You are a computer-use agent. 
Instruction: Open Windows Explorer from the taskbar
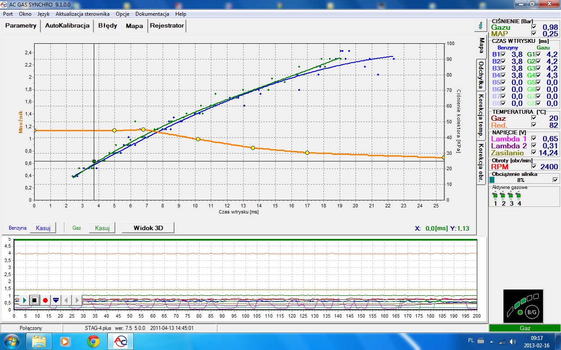click(x=39, y=341)
